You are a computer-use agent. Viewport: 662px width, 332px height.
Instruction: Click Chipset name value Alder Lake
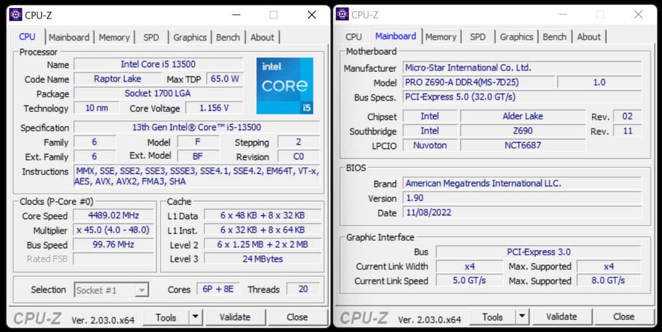[523, 116]
